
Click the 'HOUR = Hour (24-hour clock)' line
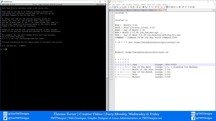[135, 28]
